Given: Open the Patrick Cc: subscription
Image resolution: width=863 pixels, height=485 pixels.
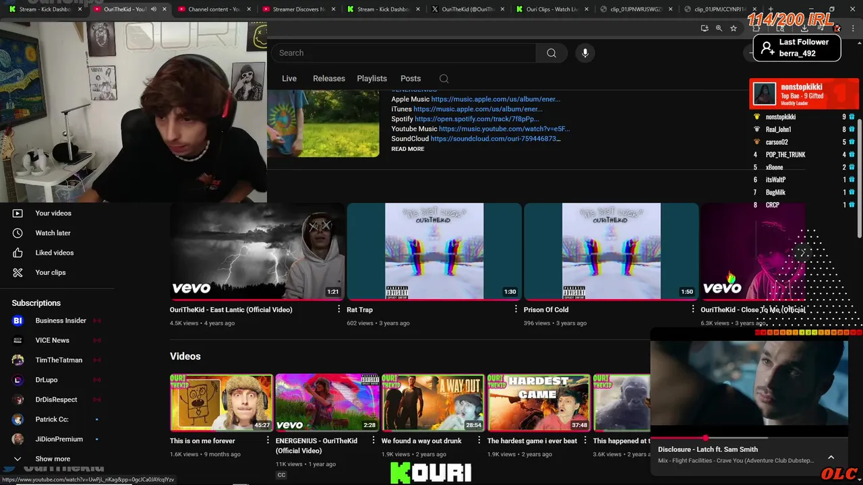Looking at the screenshot, I should [x=52, y=419].
